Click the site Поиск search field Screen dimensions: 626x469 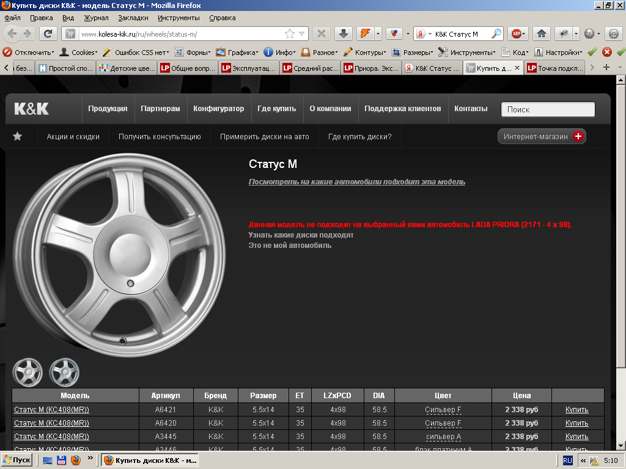click(x=548, y=109)
